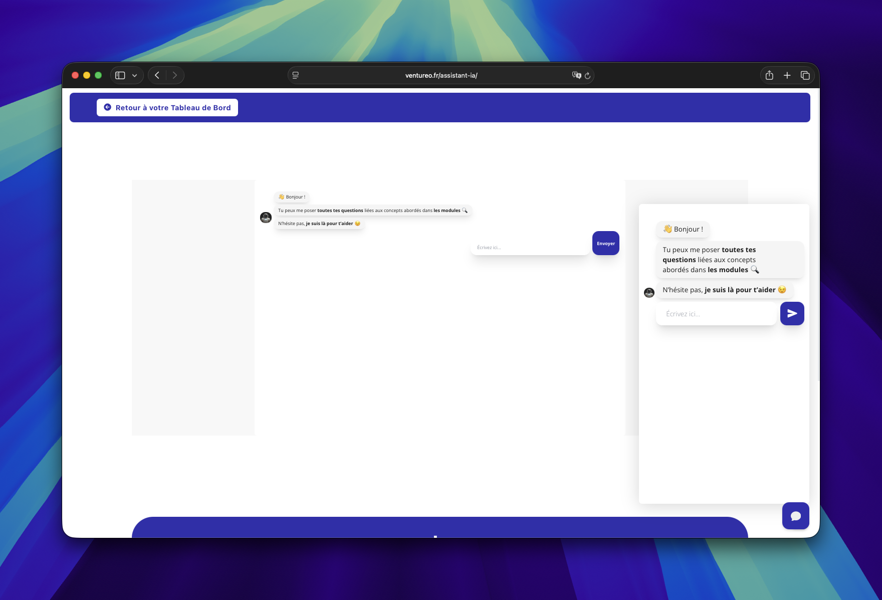Click the page reader icon in address bar
This screenshot has width=882, height=600.
(x=296, y=75)
